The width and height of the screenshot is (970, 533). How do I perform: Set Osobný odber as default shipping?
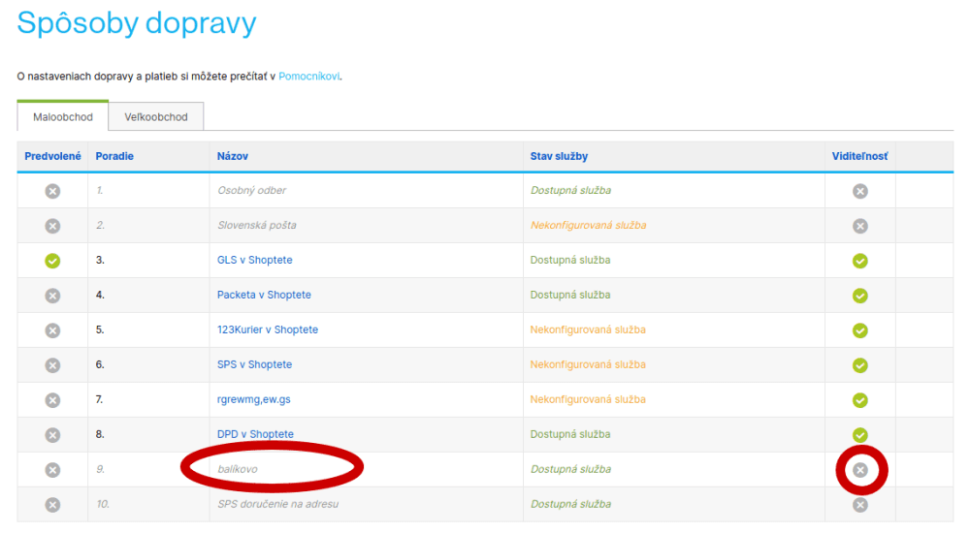(52, 191)
